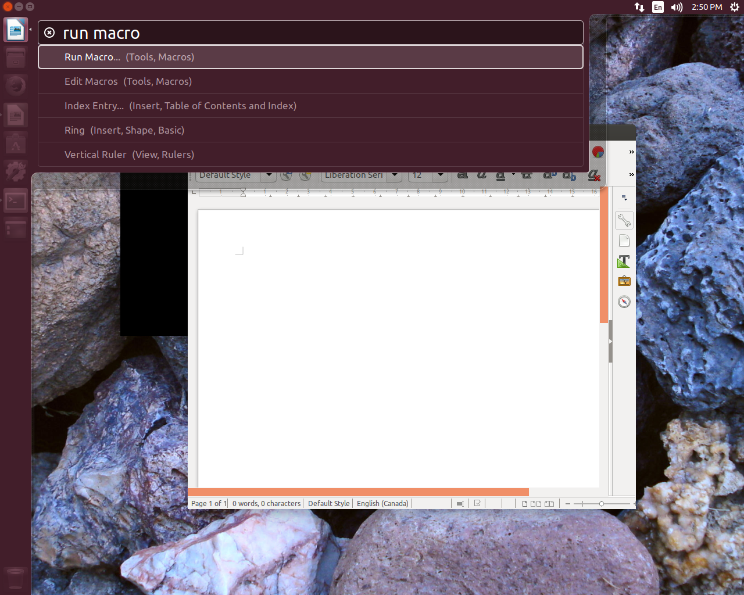Viewport: 744px width, 595px height.
Task: Pick the Ring shape HUD result
Action: pyautogui.click(x=310, y=130)
